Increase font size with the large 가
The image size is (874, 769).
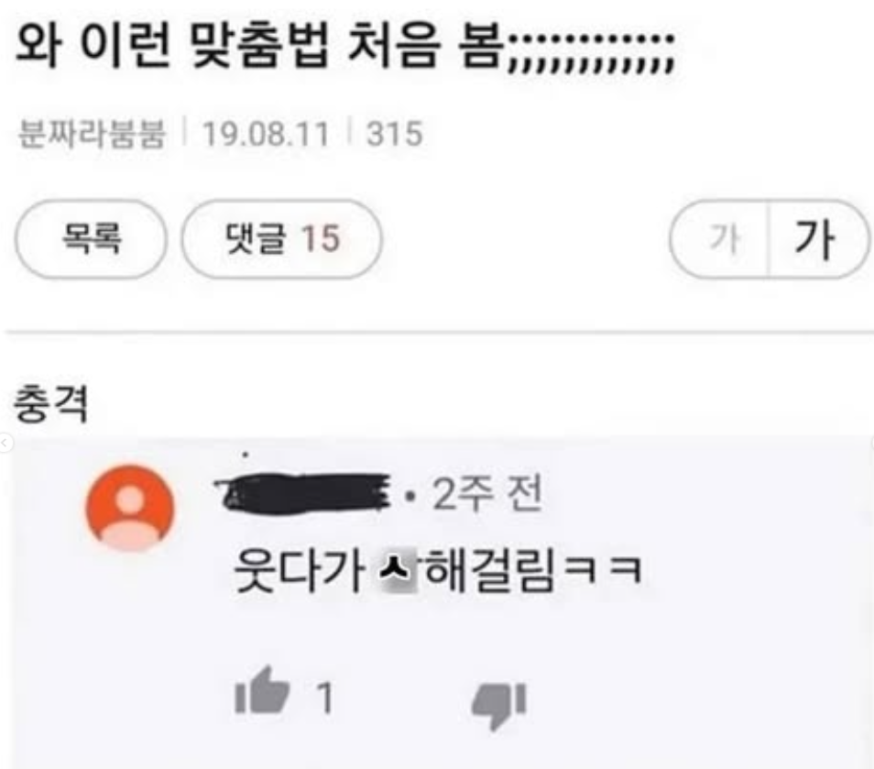(x=815, y=238)
